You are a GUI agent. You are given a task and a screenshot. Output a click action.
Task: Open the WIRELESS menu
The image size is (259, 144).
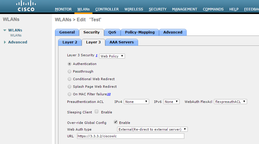(x=134, y=9)
